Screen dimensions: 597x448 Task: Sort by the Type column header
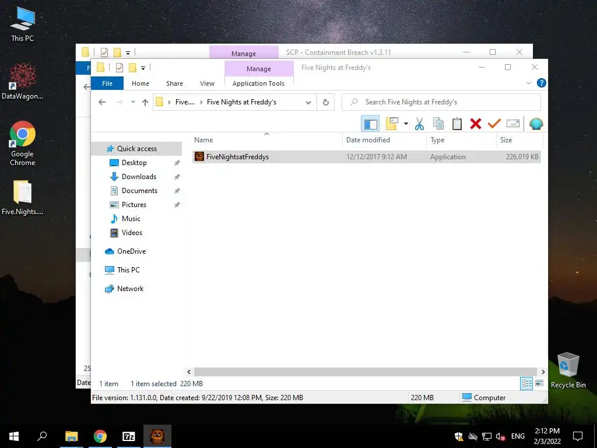tap(461, 140)
